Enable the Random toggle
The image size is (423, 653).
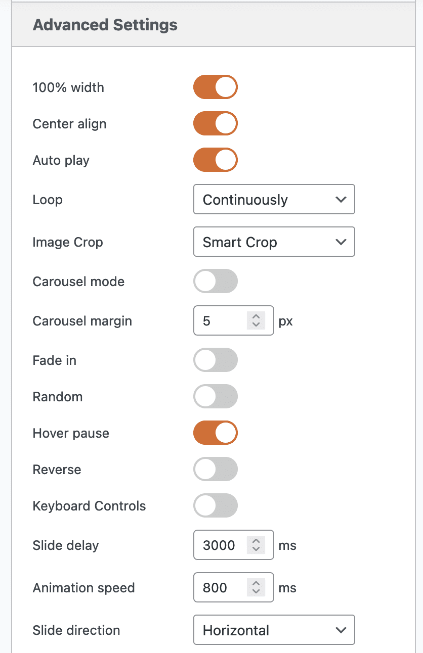215,397
